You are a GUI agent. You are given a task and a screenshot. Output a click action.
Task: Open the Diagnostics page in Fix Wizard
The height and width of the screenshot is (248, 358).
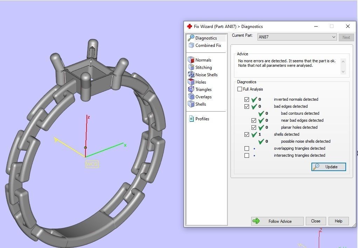(206, 38)
